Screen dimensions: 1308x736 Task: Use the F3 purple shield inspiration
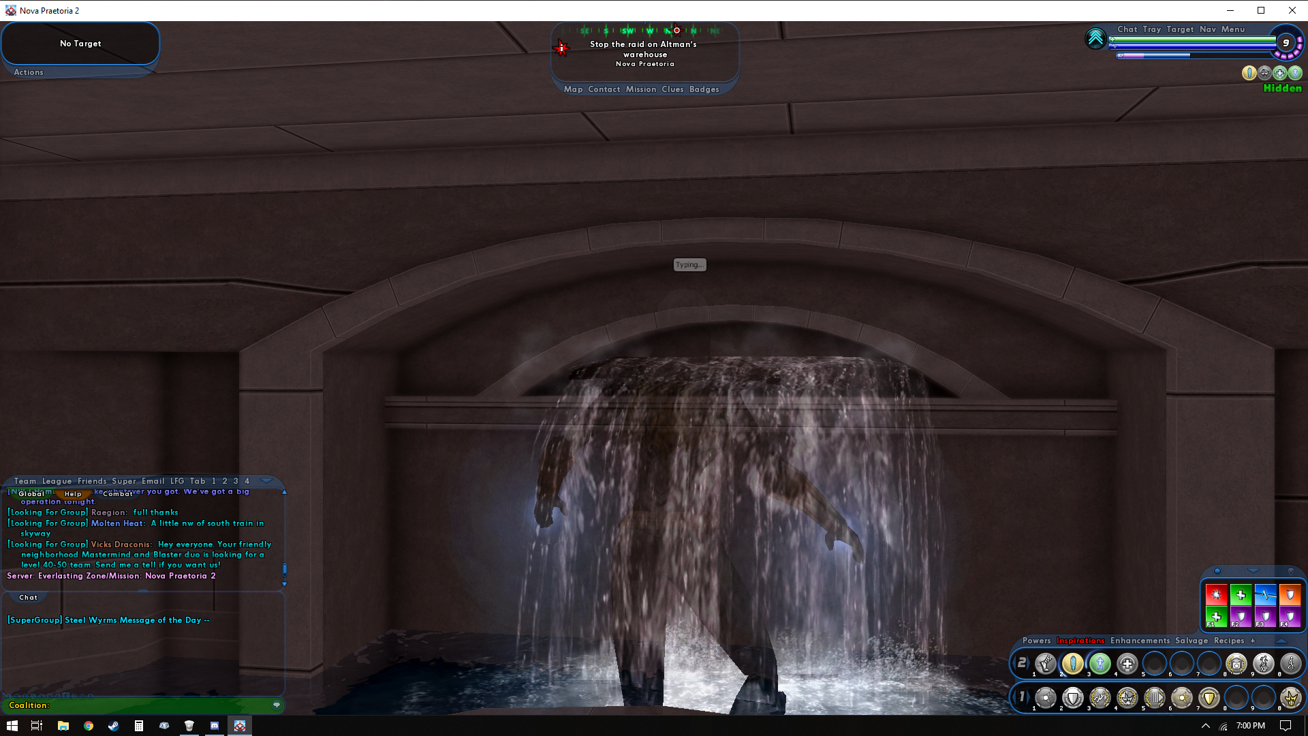pos(1266,617)
